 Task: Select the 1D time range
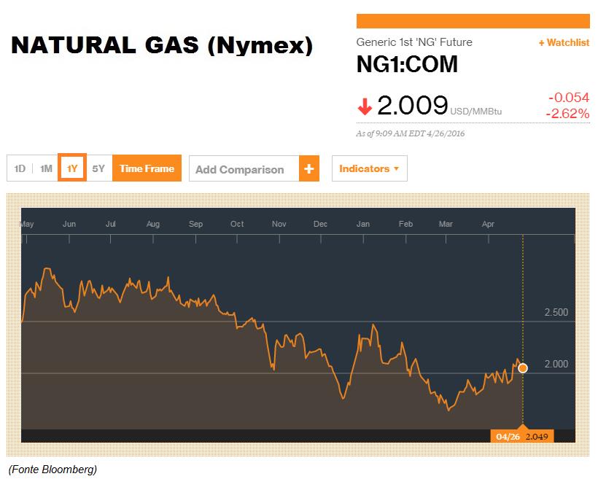pos(20,168)
